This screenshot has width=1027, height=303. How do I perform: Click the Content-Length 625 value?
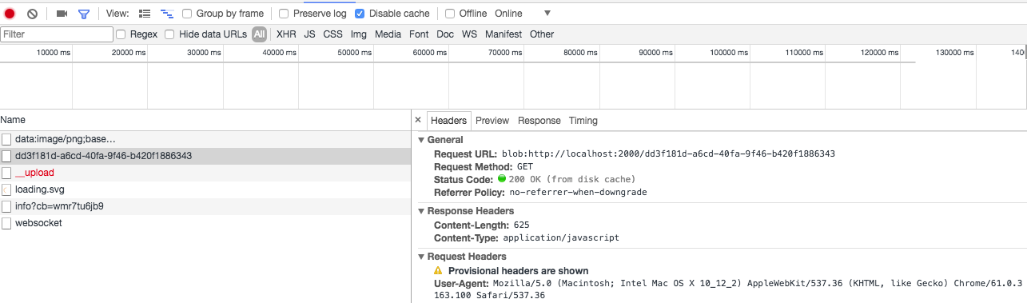(x=521, y=225)
